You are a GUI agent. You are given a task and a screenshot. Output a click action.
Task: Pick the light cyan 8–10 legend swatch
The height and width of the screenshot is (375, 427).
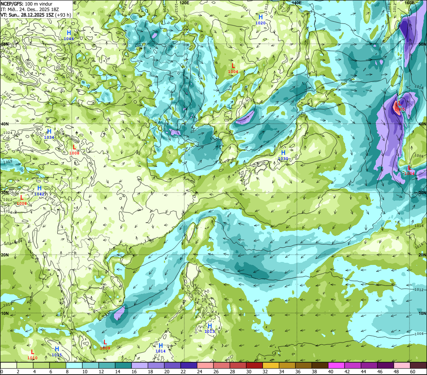coord(74,365)
